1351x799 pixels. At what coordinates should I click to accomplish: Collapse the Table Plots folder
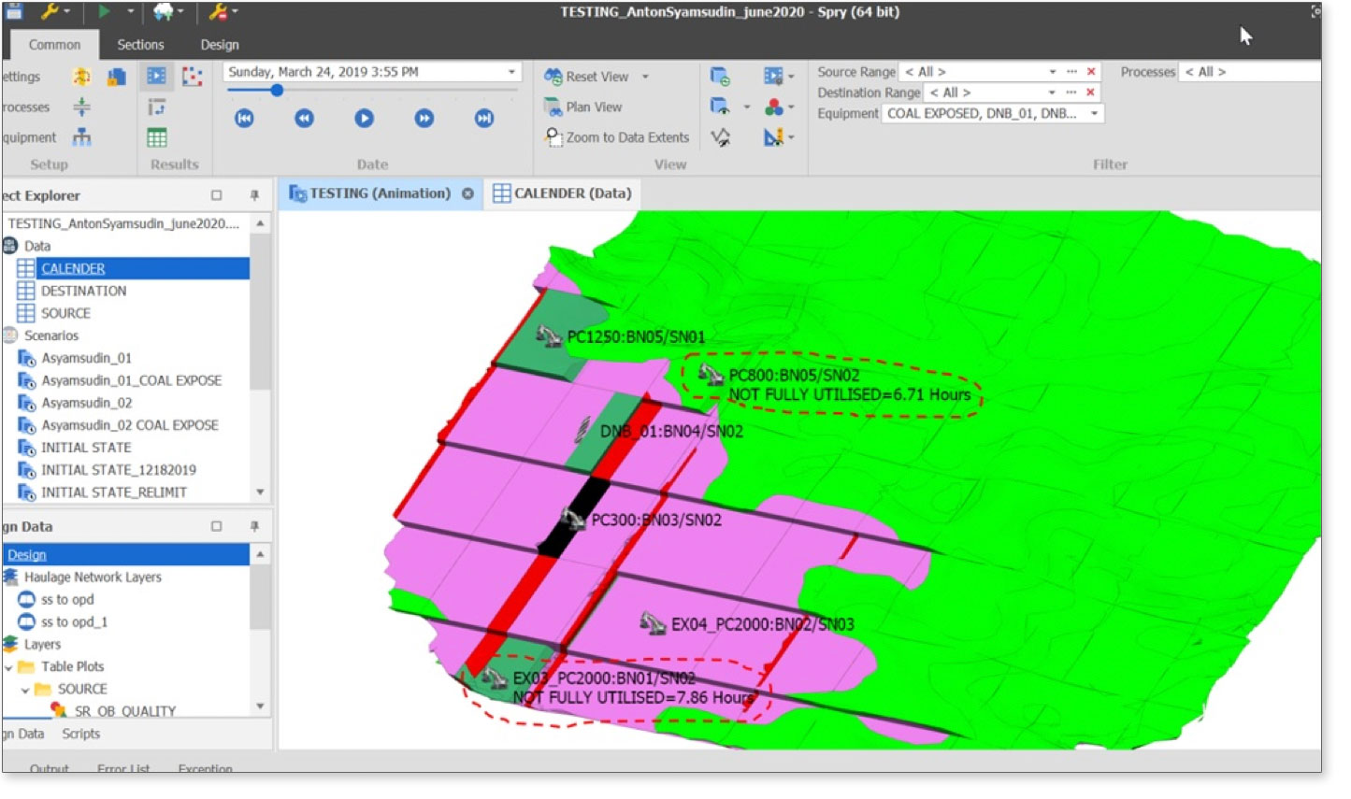click(x=8, y=666)
